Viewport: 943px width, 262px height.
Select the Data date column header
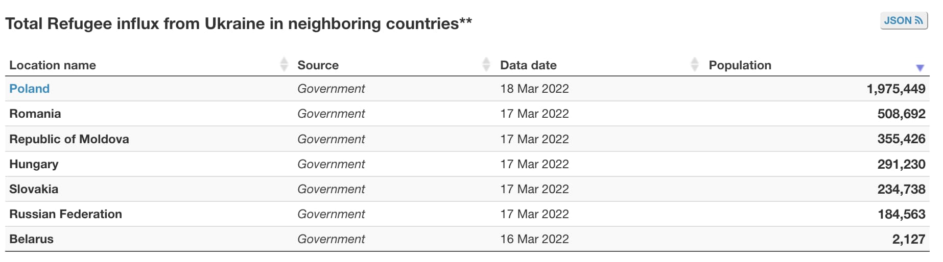(x=528, y=65)
